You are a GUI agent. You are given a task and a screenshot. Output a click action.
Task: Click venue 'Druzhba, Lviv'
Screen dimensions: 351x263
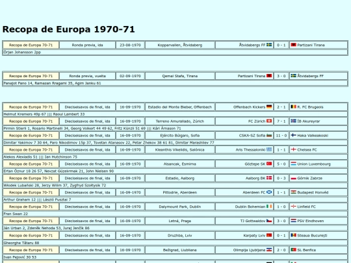[180, 236]
